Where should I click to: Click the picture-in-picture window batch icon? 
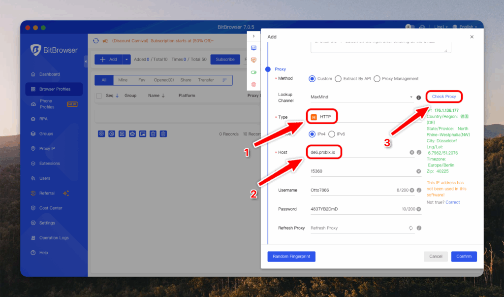click(x=143, y=134)
